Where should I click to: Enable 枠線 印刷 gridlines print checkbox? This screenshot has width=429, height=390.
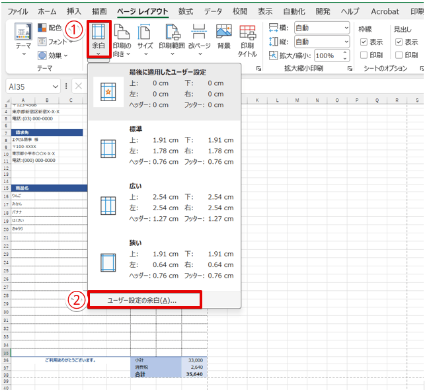coord(363,55)
